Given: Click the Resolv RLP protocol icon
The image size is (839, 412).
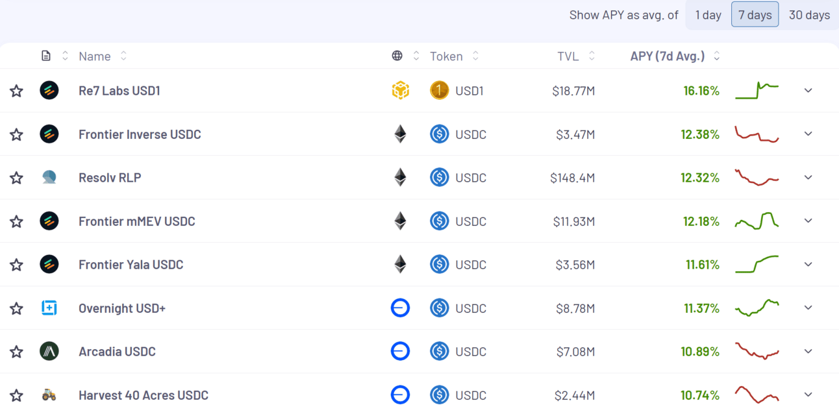Looking at the screenshot, I should [x=49, y=178].
